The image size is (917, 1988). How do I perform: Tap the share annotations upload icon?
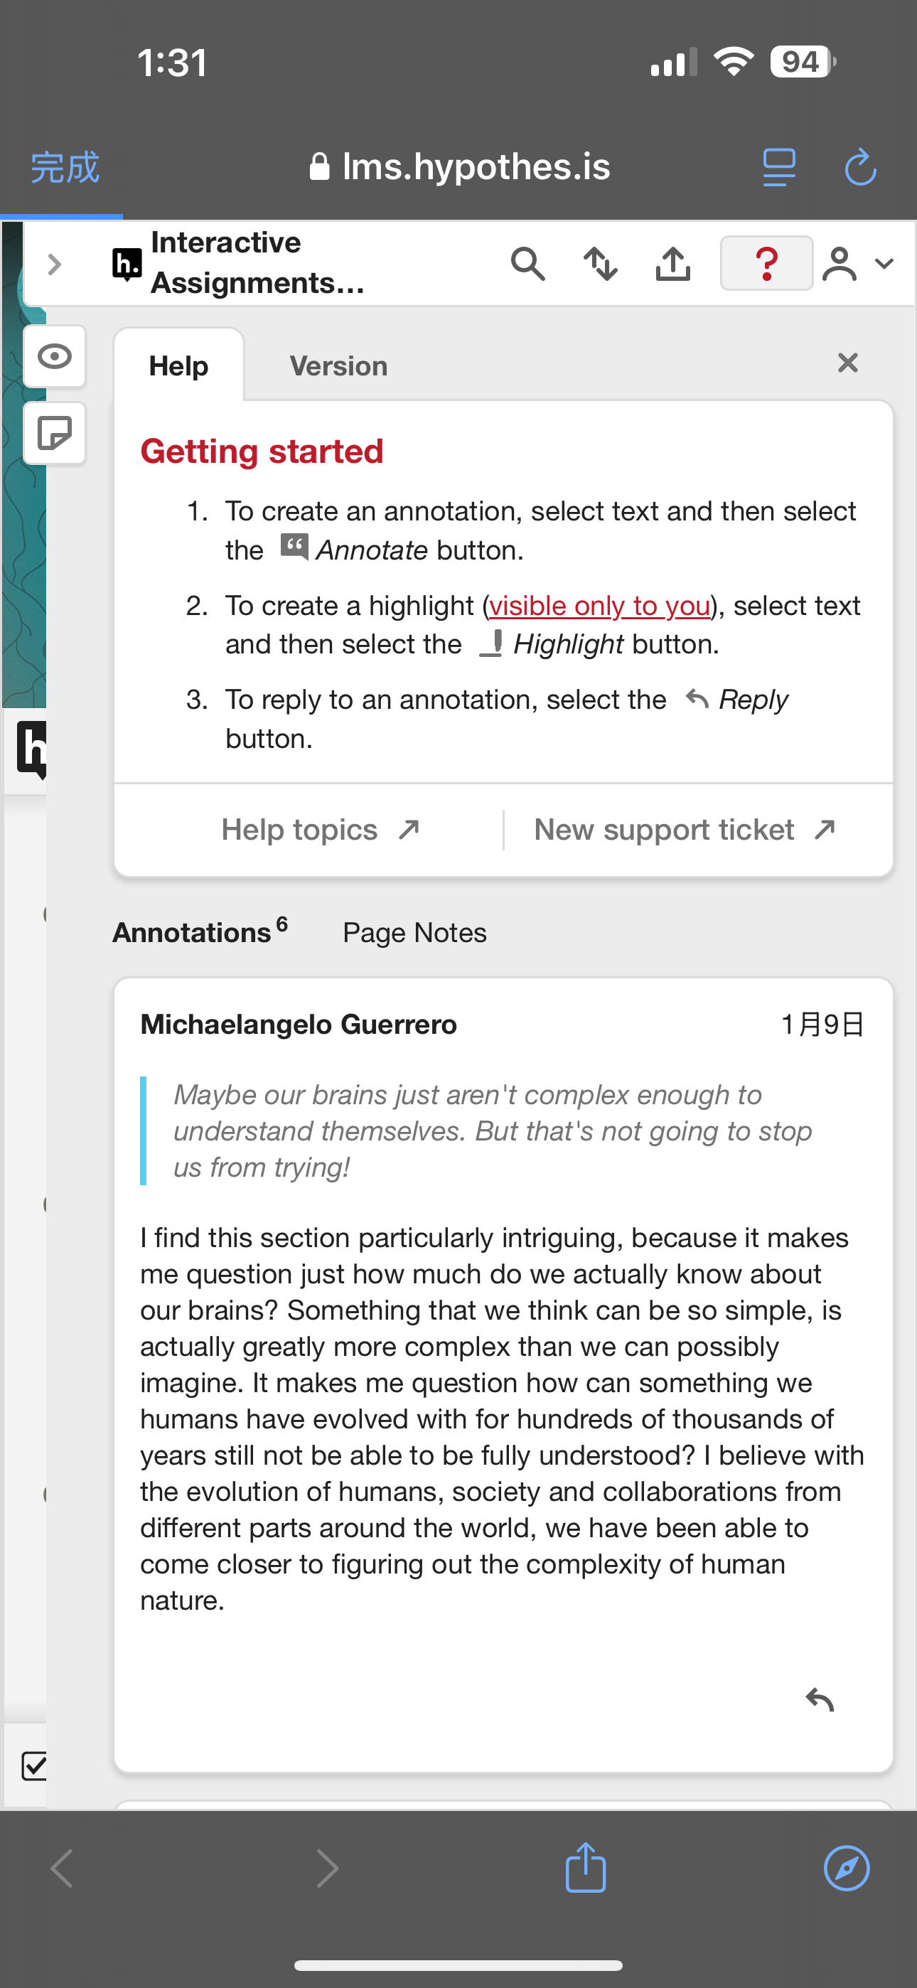(x=673, y=264)
